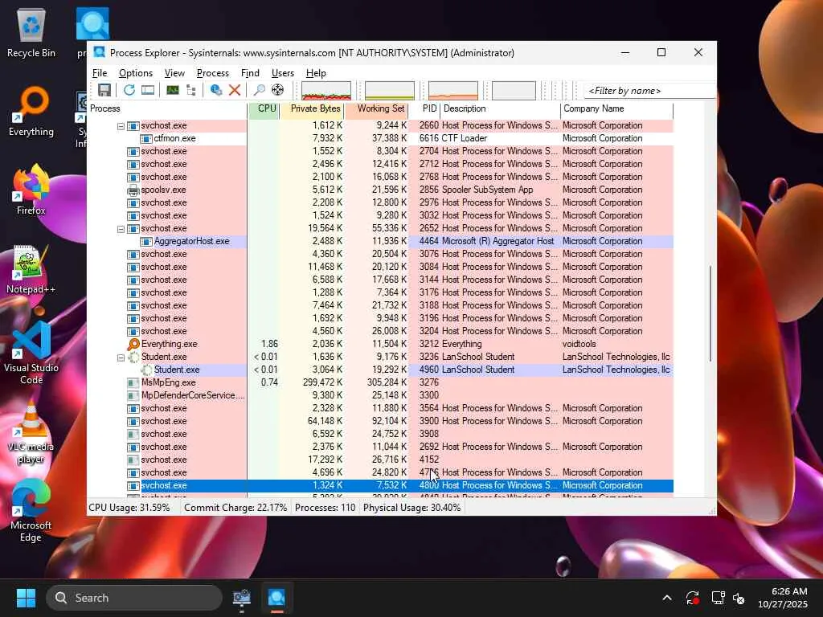Screen dimensions: 823x617
Task: Click the yellow commit history mini graph
Action: (x=390, y=90)
